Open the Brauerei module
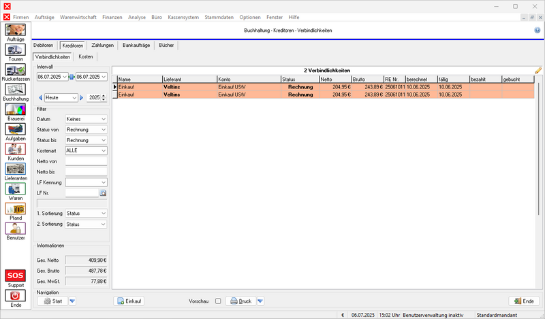This screenshot has width=545, height=319. pyautogui.click(x=15, y=110)
